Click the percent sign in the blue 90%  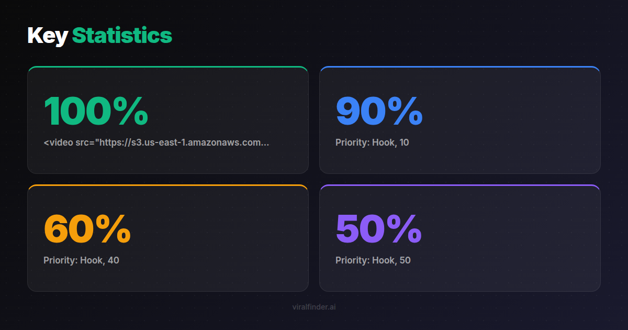coord(405,111)
